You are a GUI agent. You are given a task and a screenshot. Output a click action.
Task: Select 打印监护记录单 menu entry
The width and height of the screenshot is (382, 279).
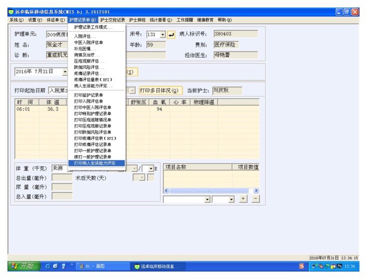point(96,95)
